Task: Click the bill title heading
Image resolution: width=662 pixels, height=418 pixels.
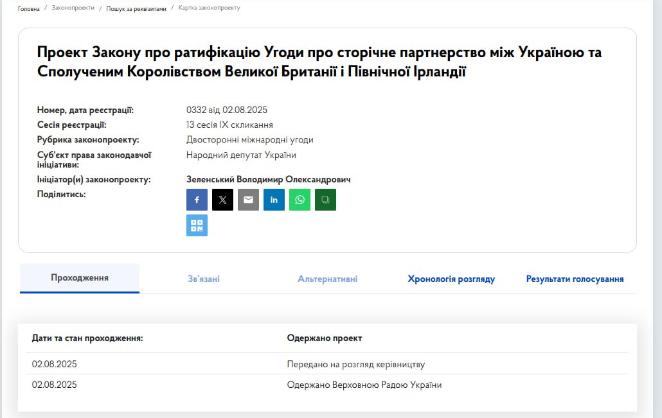Action: (319, 62)
